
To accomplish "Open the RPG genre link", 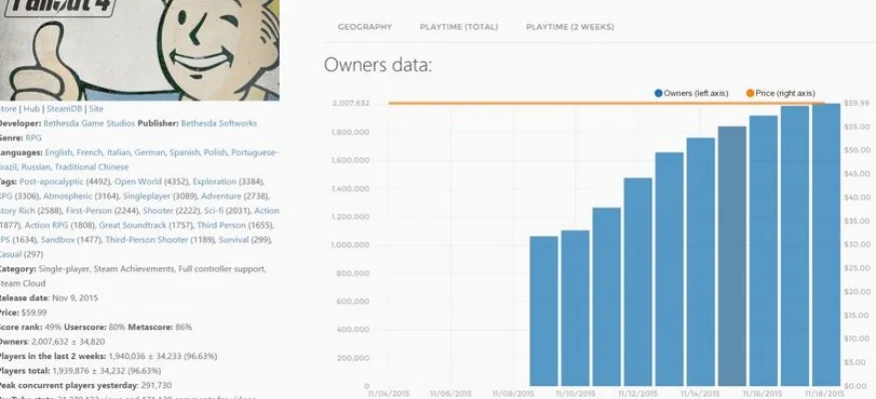I will point(34,138).
